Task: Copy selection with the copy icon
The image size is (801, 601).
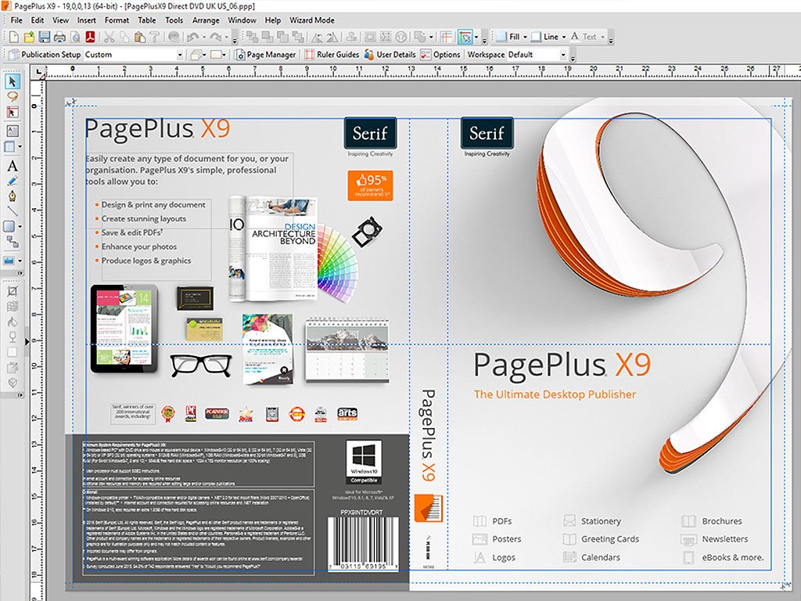Action: click(x=124, y=37)
